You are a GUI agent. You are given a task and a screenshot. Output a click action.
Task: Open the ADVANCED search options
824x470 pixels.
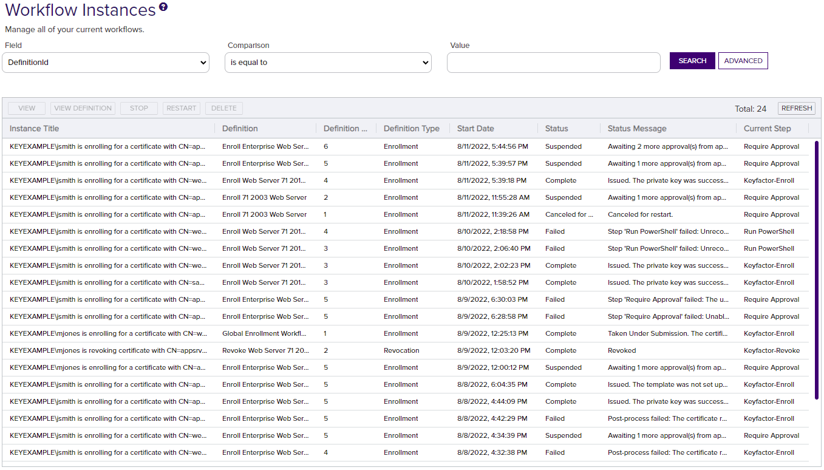click(743, 60)
